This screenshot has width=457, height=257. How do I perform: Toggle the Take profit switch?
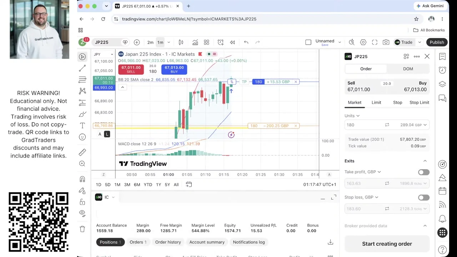pos(424,172)
